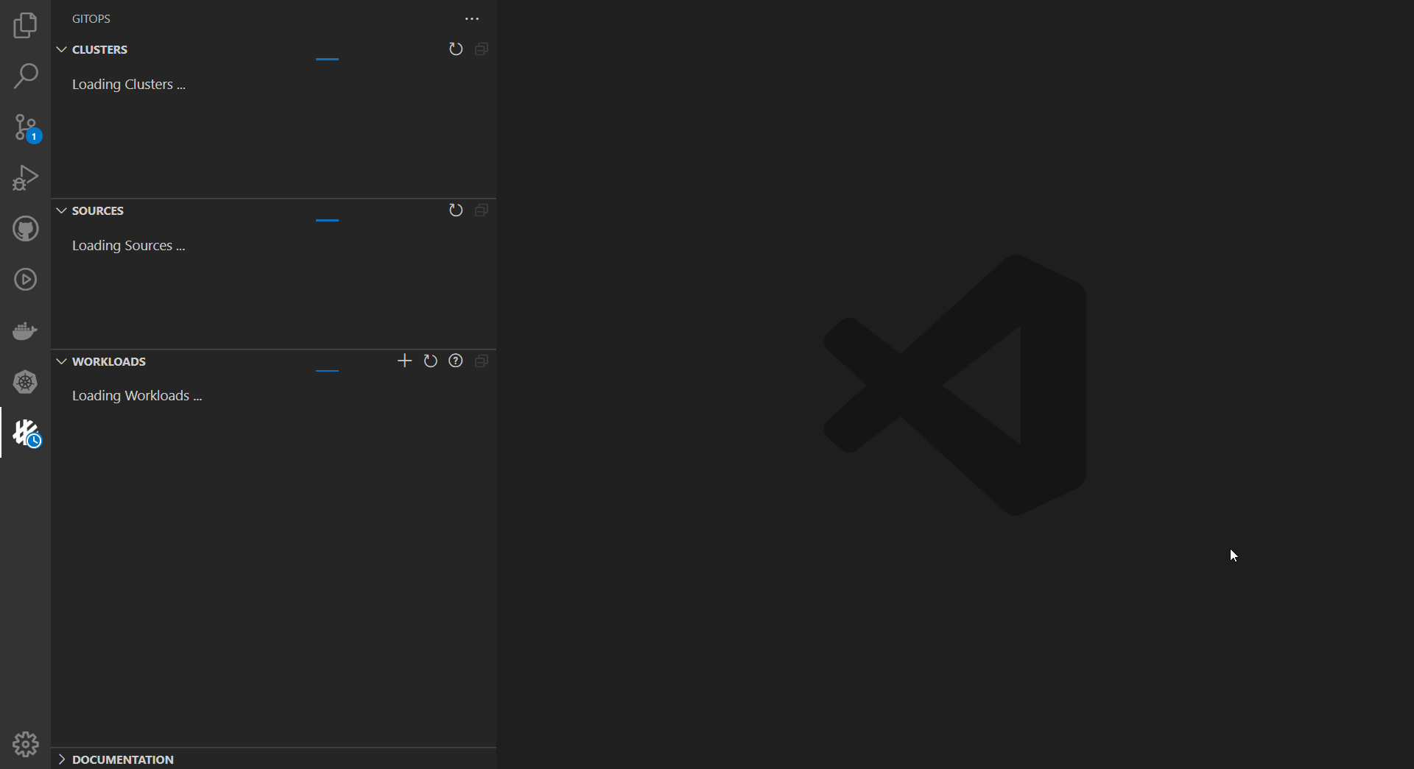1414x769 pixels.
Task: Expand the Documentation section
Action: 61,759
